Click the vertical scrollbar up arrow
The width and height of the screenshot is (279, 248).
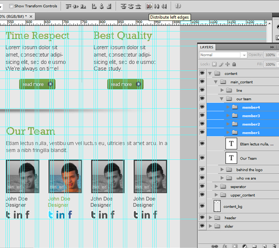tap(269, 23)
